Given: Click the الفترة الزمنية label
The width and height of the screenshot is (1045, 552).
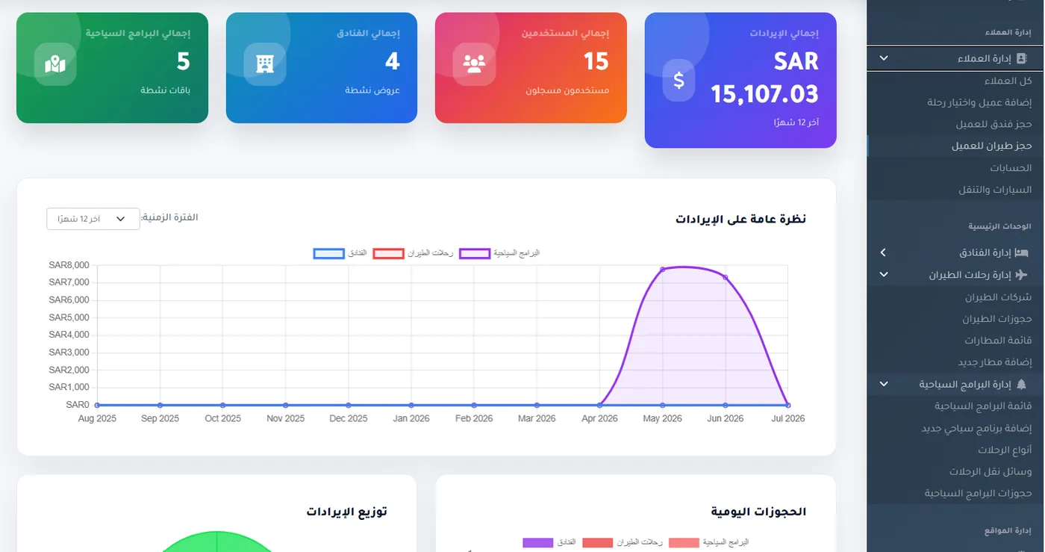Looking at the screenshot, I should point(169,217).
